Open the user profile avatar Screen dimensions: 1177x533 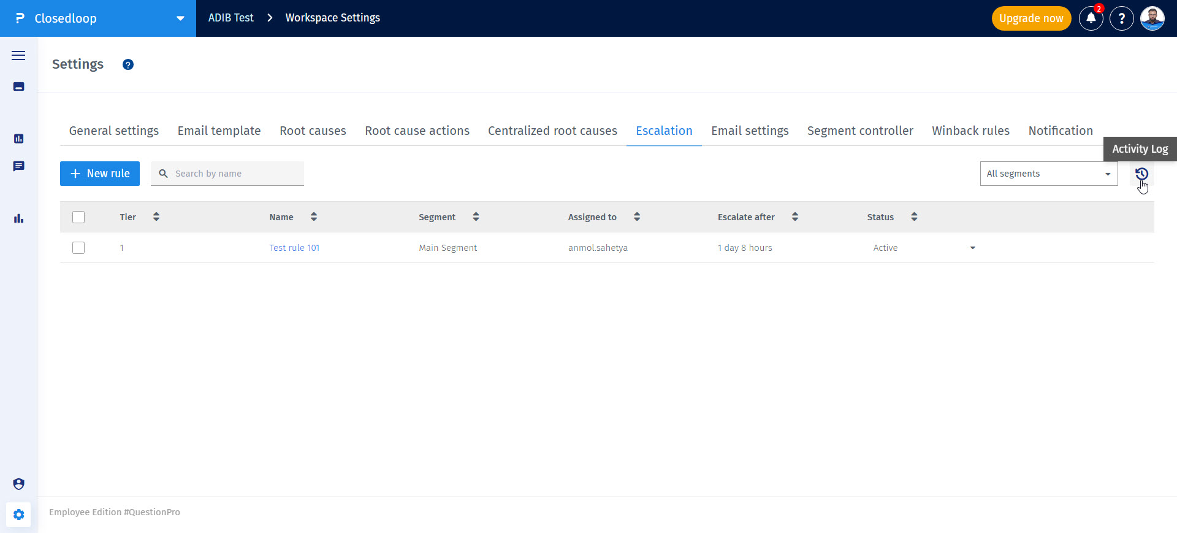[1152, 18]
